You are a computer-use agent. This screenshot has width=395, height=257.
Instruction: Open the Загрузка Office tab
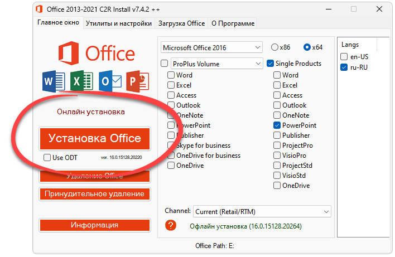(x=181, y=23)
